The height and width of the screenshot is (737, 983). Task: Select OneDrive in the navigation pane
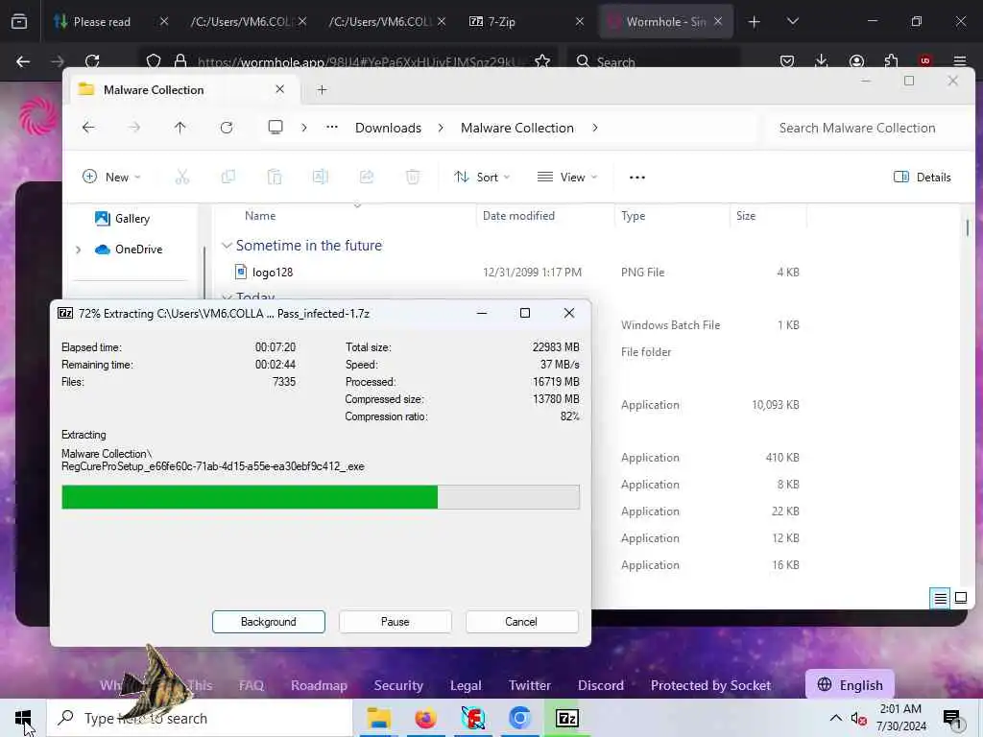pos(129,250)
